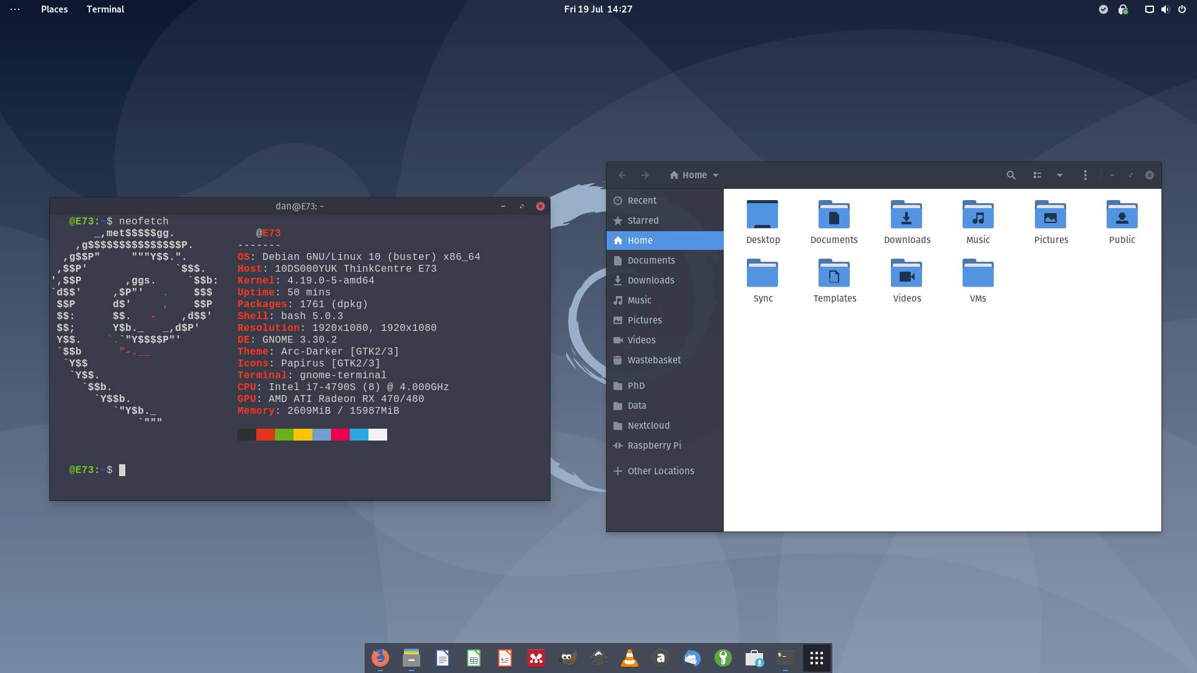Launch VLC media player from dock
Screen dimensions: 1197x673
[630, 658]
